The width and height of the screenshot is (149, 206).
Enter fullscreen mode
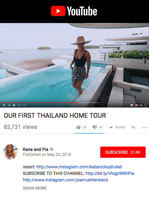tap(146, 105)
